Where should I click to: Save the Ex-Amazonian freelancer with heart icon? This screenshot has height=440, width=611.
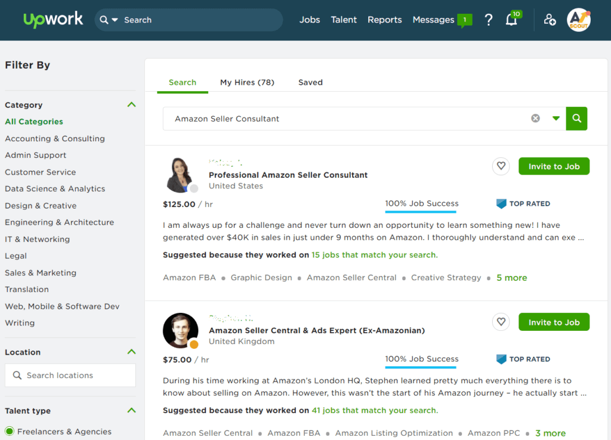(x=501, y=322)
